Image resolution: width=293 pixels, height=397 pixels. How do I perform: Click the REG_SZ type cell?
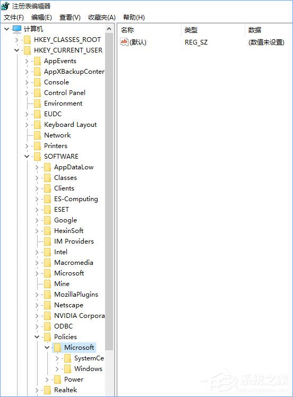[x=196, y=42]
